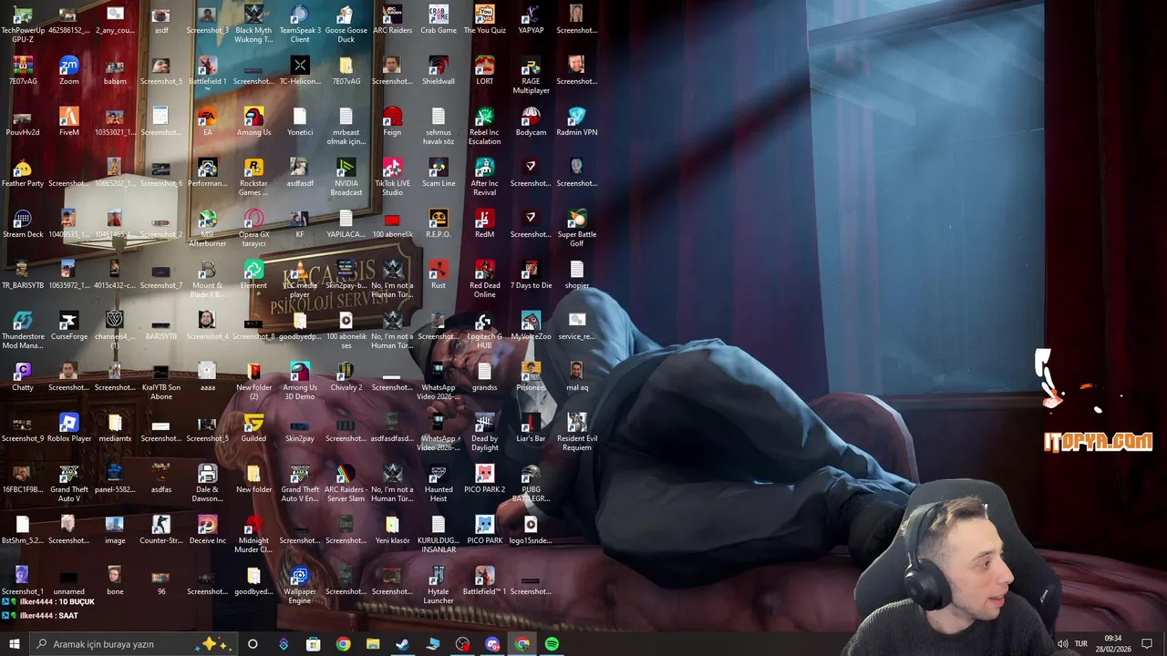The image size is (1167, 656).
Task: Open Steam from the taskbar
Action: [402, 644]
